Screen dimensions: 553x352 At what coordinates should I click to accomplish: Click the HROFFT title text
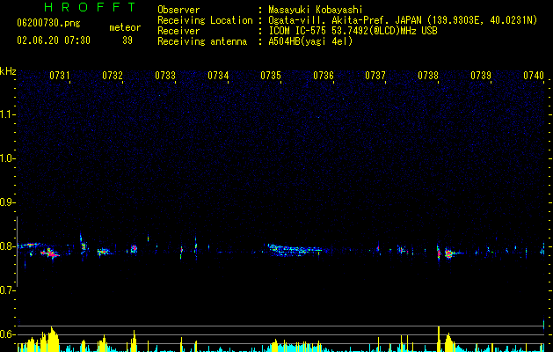point(90,7)
